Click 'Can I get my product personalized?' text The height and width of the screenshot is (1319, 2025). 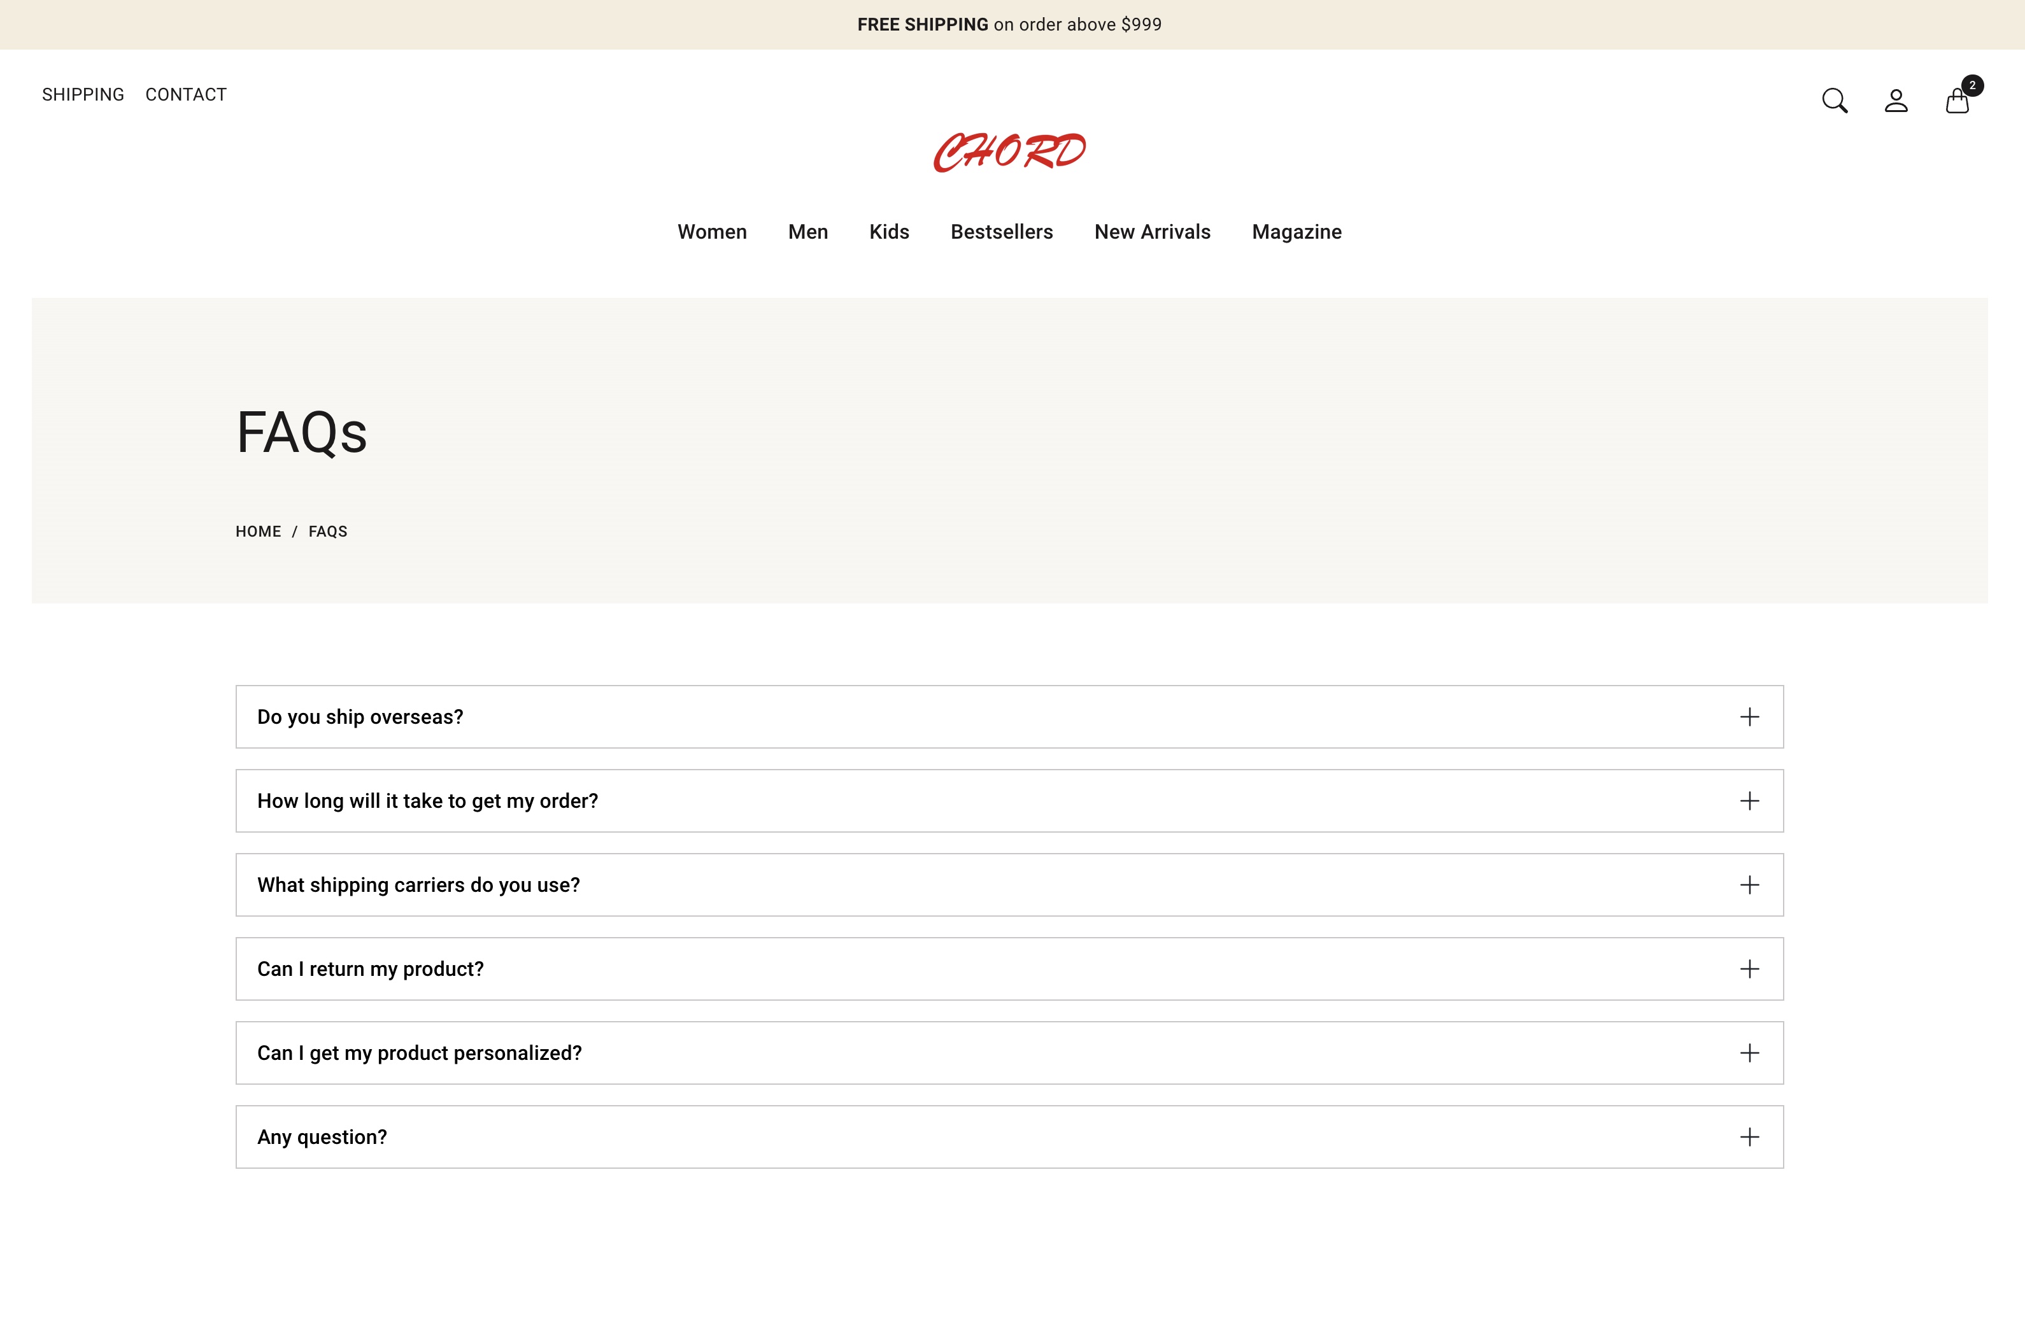point(420,1054)
